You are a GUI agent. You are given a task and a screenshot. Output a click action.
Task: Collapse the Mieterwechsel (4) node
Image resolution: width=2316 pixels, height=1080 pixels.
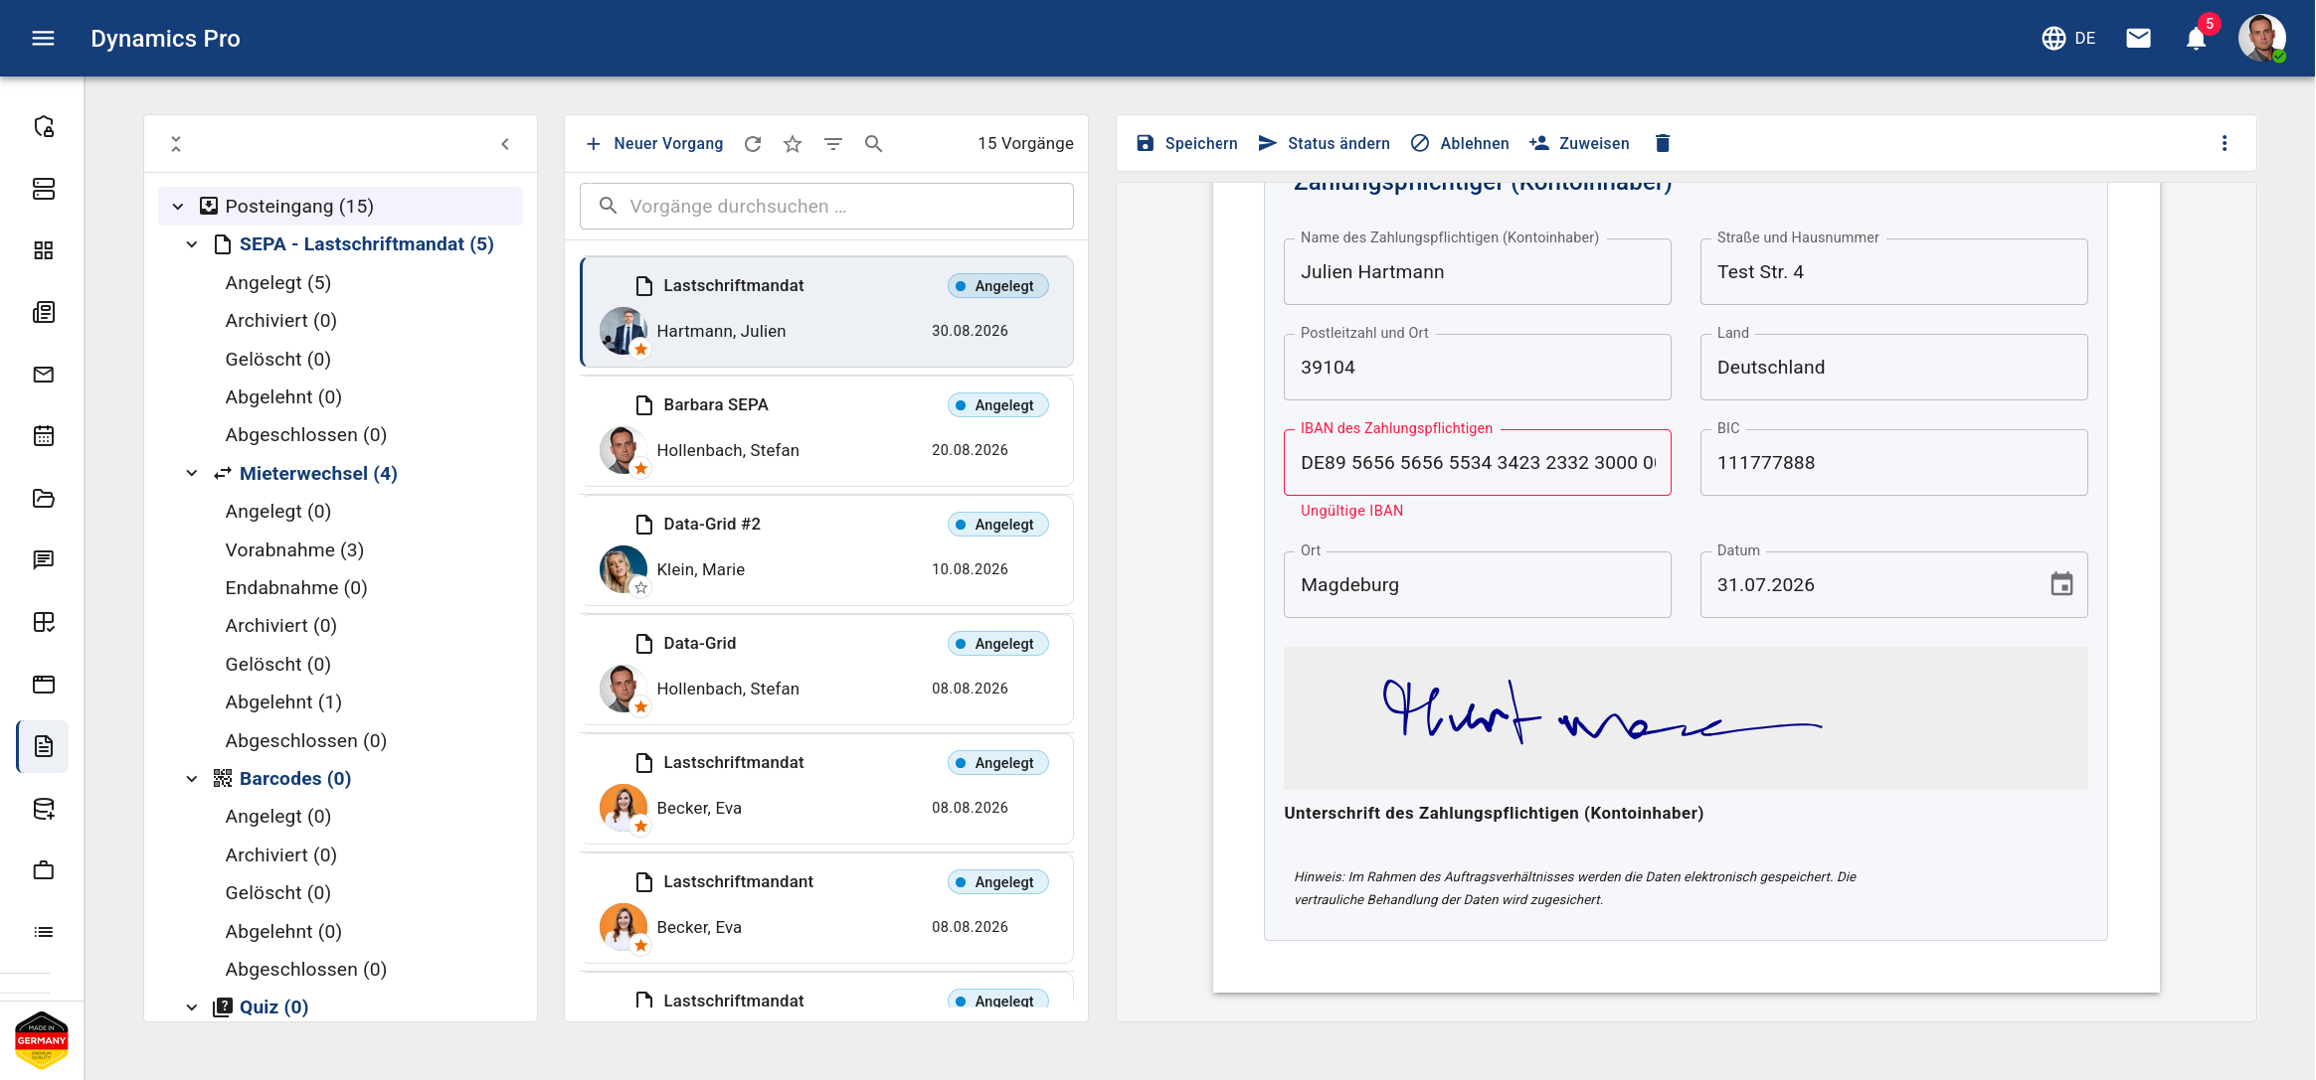tap(192, 474)
